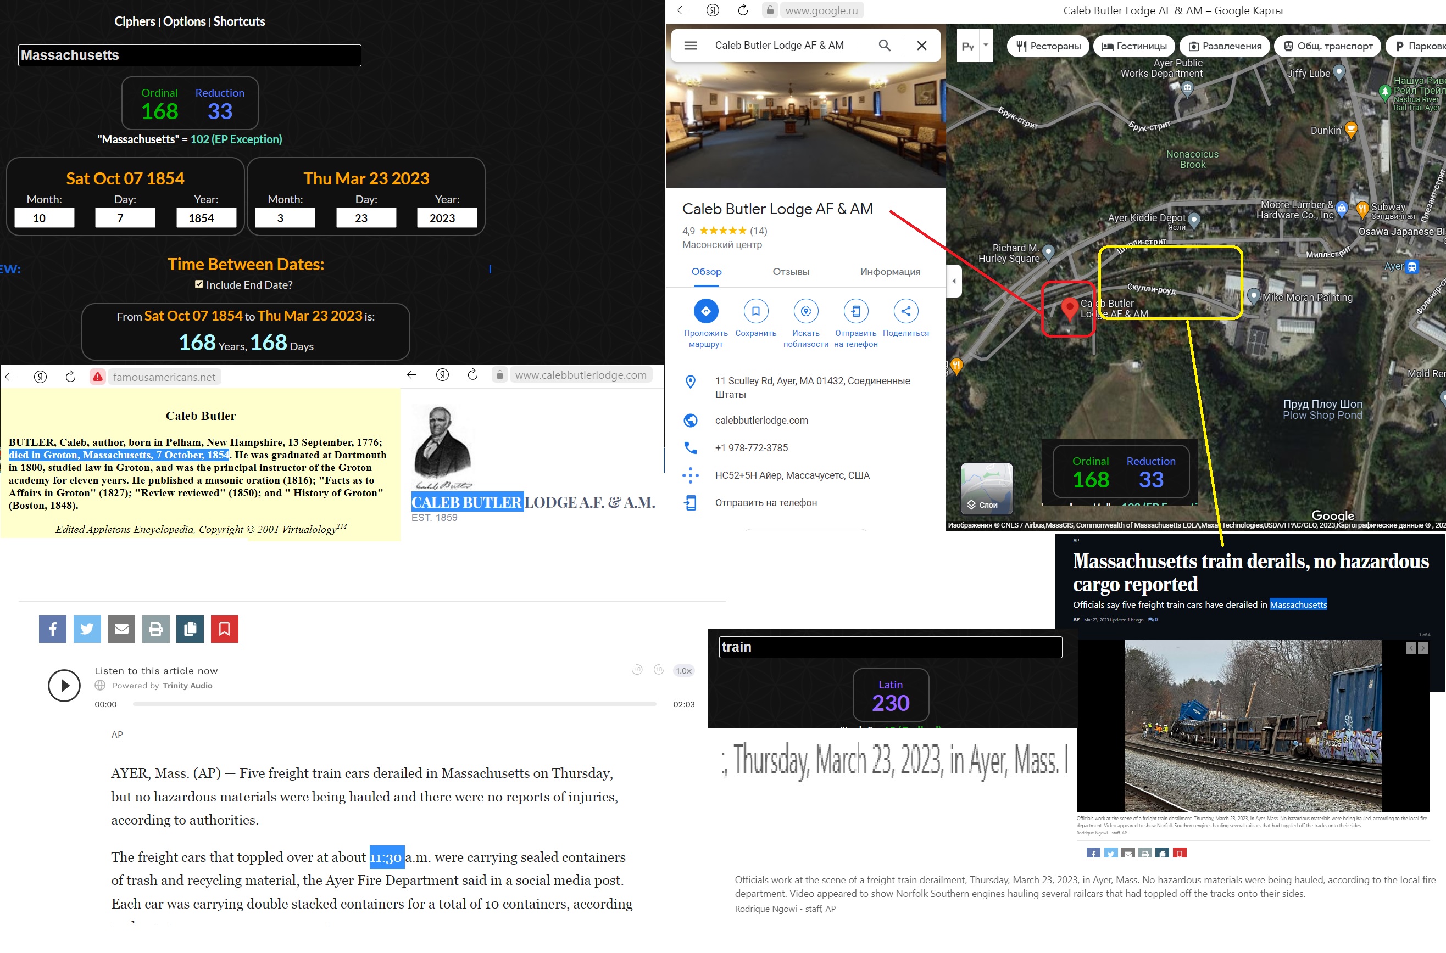Switch to the Информация tab

(x=889, y=272)
